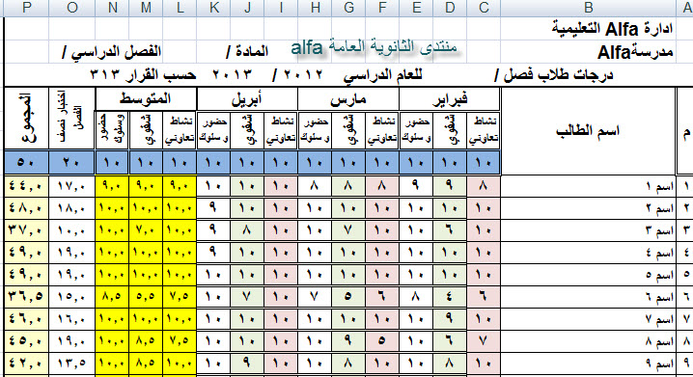Click mid-term score ١٣,٥ for اسم ٩
This screenshot has height=377, width=693.
[72, 364]
